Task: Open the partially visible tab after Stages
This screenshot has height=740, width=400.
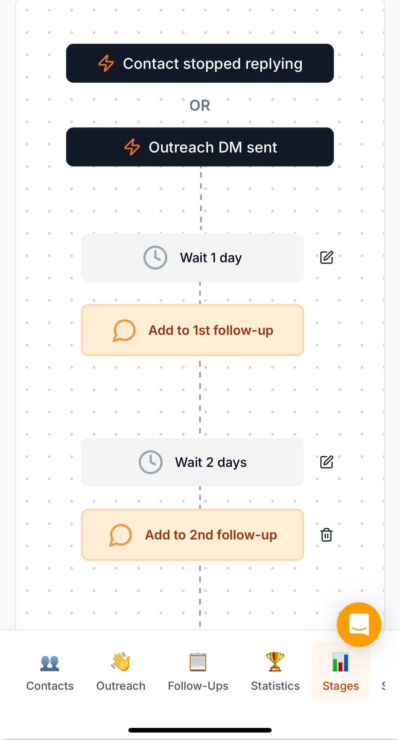Action: click(384, 685)
